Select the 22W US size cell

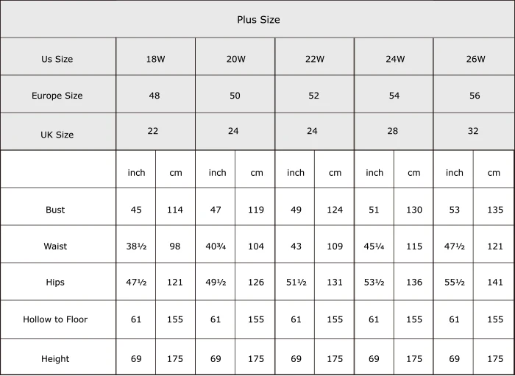(x=315, y=59)
